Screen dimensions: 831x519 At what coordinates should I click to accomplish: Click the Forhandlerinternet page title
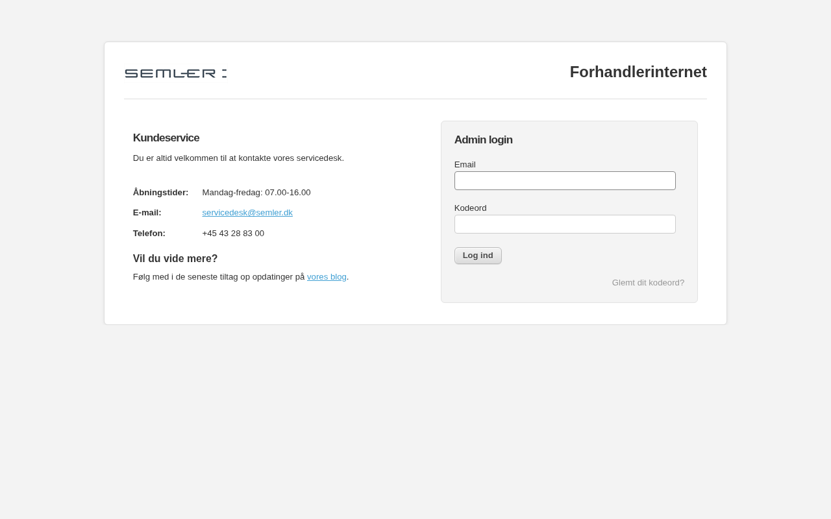[638, 72]
